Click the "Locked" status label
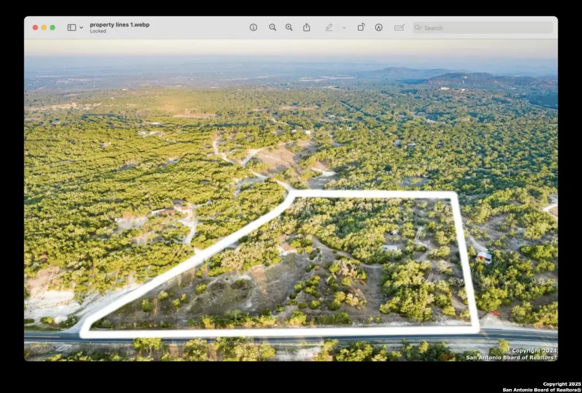The width and height of the screenshot is (582, 393). pos(98,31)
